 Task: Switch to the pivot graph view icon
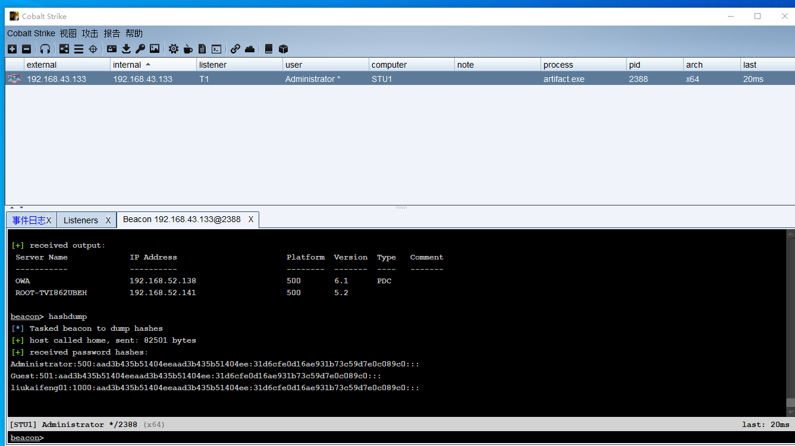pos(64,49)
